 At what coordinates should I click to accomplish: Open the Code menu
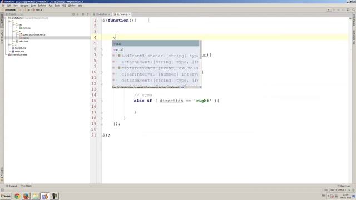click(33, 6)
